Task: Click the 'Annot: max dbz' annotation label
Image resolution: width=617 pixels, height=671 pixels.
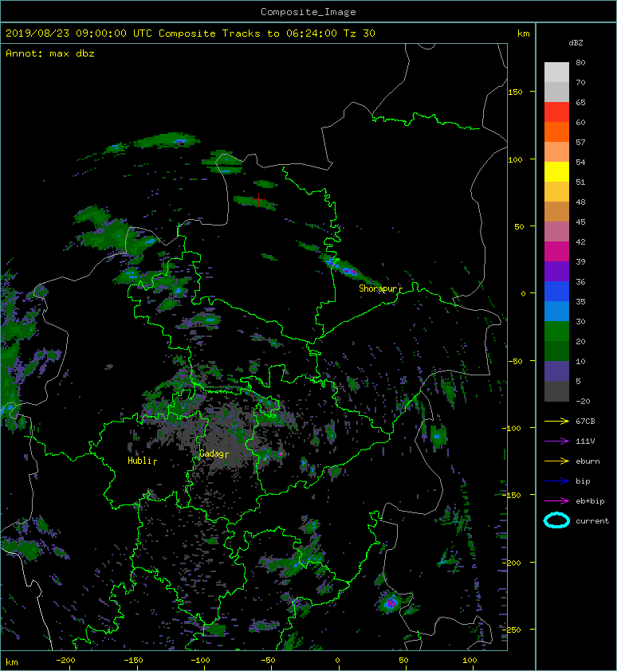Action: (x=50, y=53)
